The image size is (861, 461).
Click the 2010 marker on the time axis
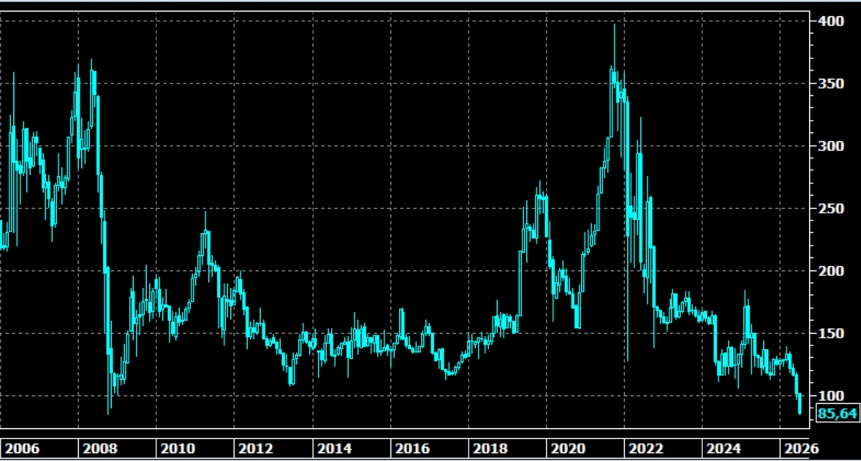178,449
